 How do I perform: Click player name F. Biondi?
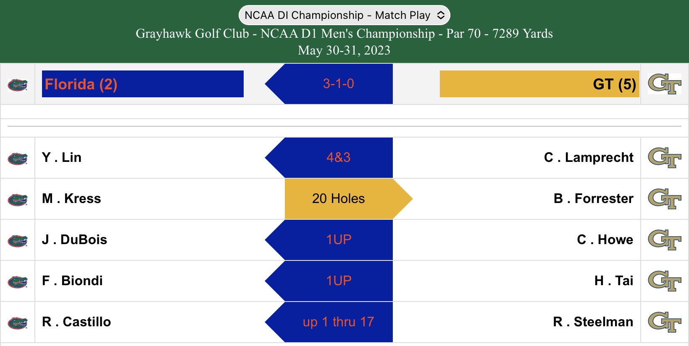coord(72,281)
